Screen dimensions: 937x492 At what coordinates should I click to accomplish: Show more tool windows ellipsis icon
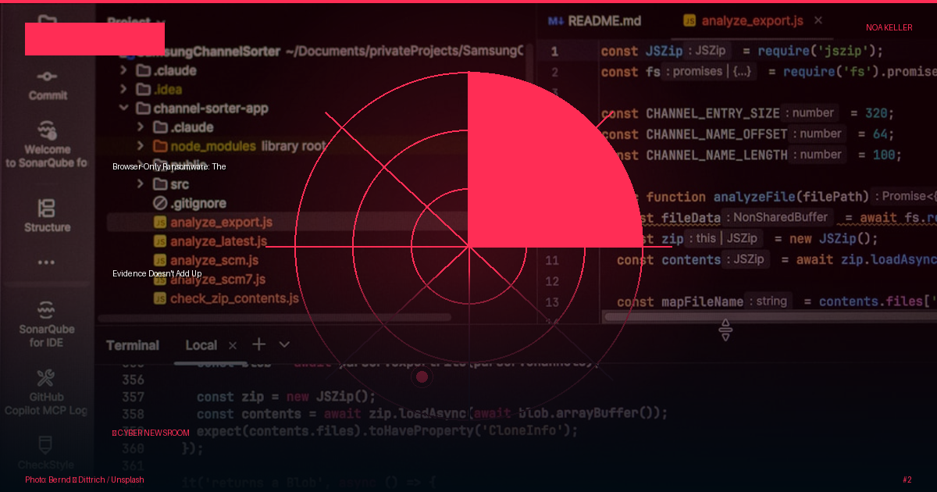pos(47,262)
